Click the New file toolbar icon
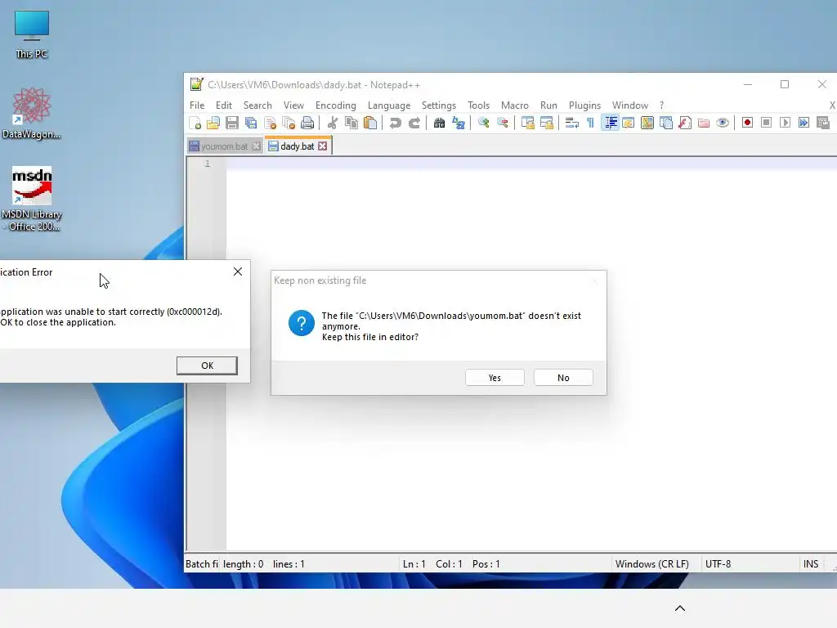 (x=195, y=123)
